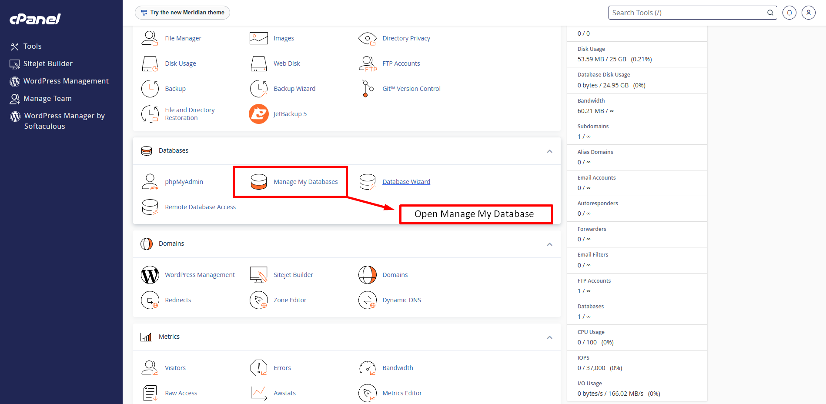Click the Domains globe icon
This screenshot has width=826, height=404.
point(368,275)
